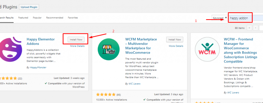Open the Featured tab
The image size is (263, 103).
[x=23, y=18]
